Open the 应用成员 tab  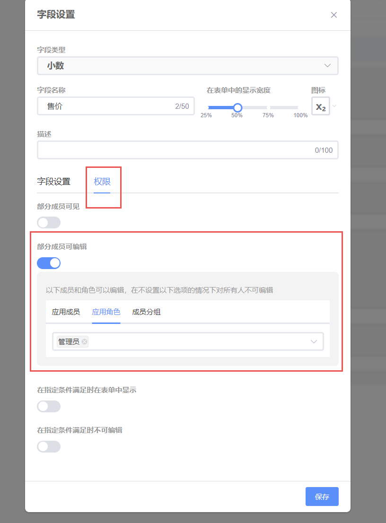(66, 312)
